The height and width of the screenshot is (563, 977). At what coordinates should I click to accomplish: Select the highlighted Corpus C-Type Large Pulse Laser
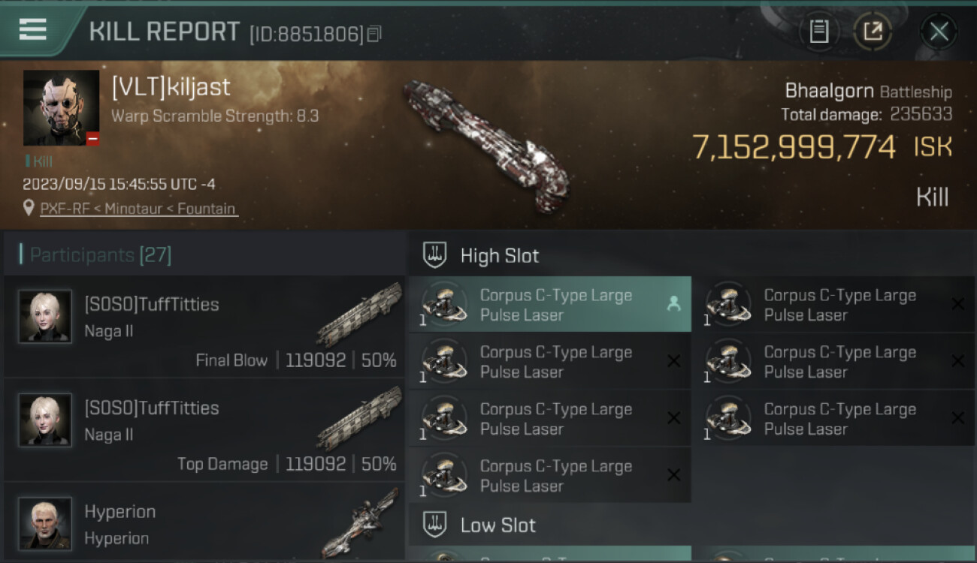click(555, 305)
